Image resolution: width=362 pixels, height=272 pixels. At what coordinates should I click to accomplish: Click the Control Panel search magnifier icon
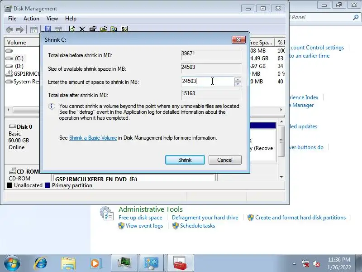click(x=356, y=17)
